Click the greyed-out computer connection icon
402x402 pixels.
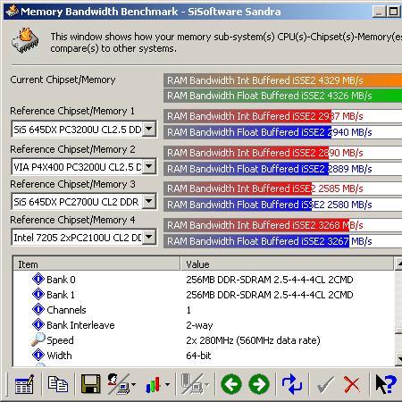(192, 384)
